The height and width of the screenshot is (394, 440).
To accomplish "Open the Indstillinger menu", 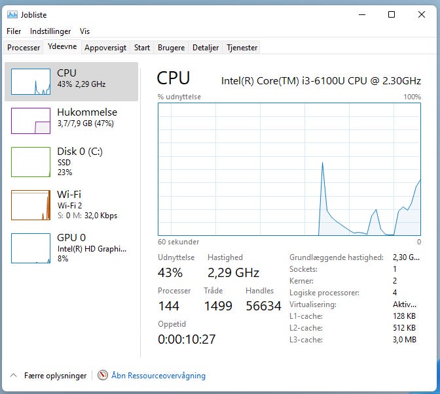I will click(50, 31).
